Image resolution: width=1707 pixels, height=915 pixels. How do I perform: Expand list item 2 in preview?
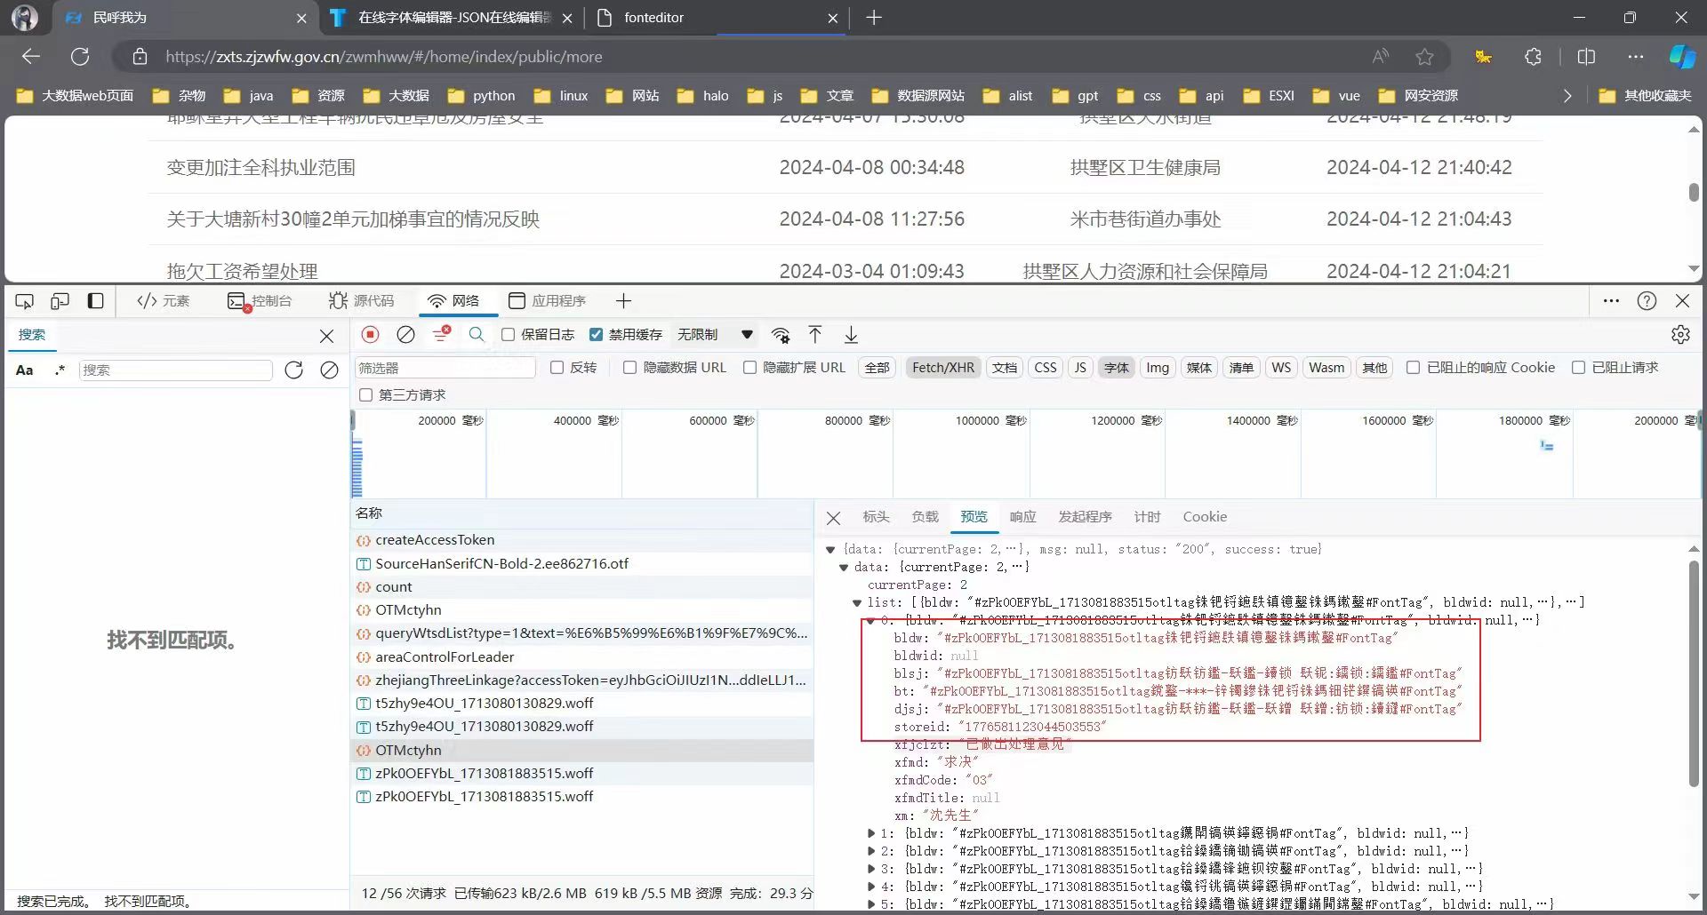[871, 852]
